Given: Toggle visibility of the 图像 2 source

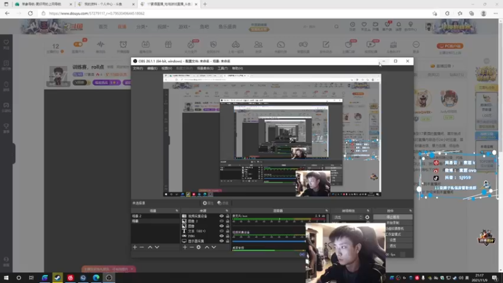Looking at the screenshot, I should [x=221, y=221].
